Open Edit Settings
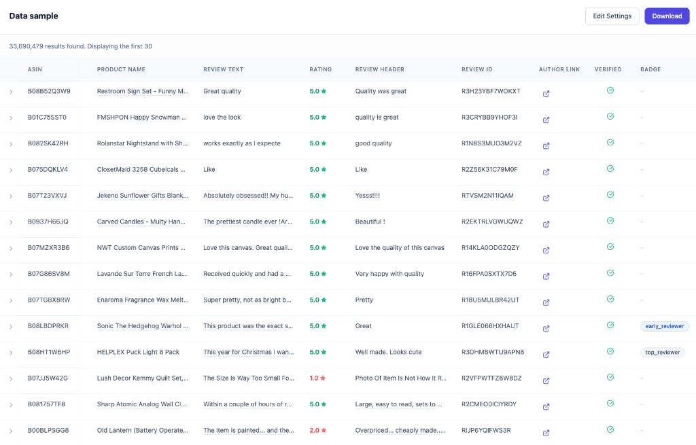This screenshot has height=445, width=696. pyautogui.click(x=612, y=16)
